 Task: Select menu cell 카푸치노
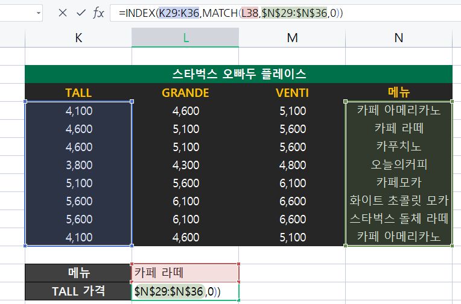399,146
